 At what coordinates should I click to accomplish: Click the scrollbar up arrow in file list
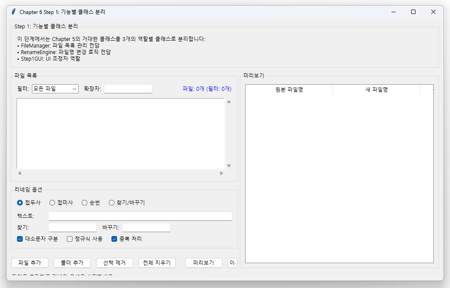(x=228, y=101)
